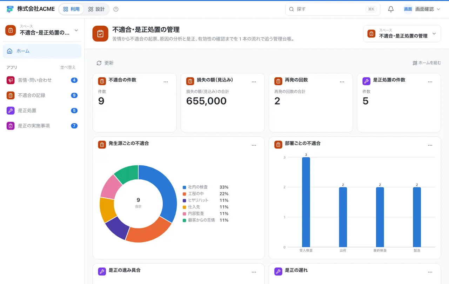Click the 損失の額(見込み) card icon
This screenshot has height=284, width=449.
point(190,81)
